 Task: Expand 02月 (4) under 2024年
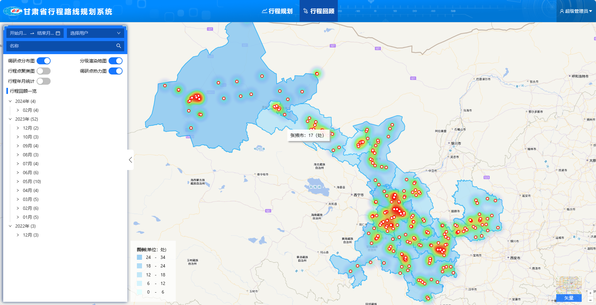18,110
